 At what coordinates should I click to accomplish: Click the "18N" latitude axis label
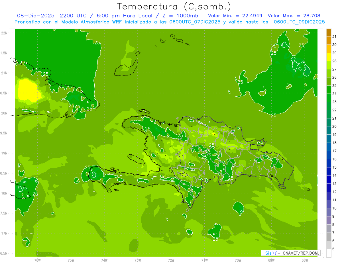[4, 193]
